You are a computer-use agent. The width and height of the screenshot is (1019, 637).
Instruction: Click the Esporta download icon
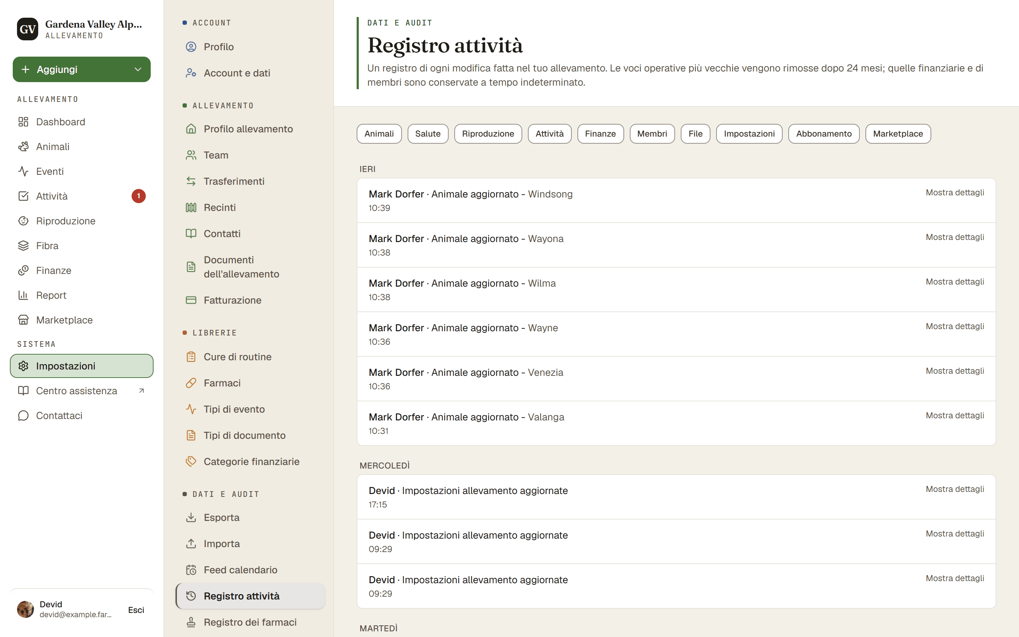click(x=191, y=517)
